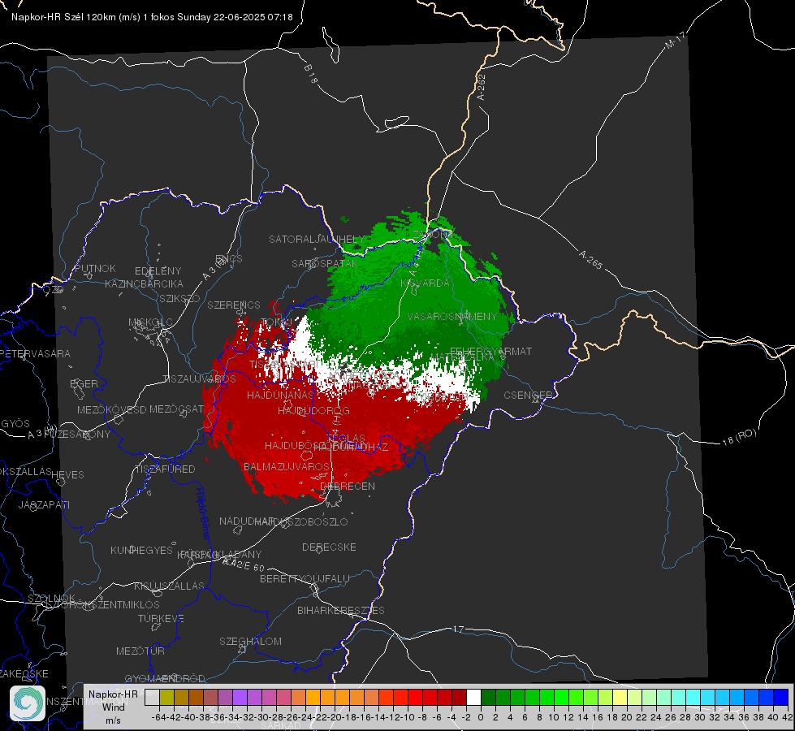Click the EDELENY city label

(158, 271)
